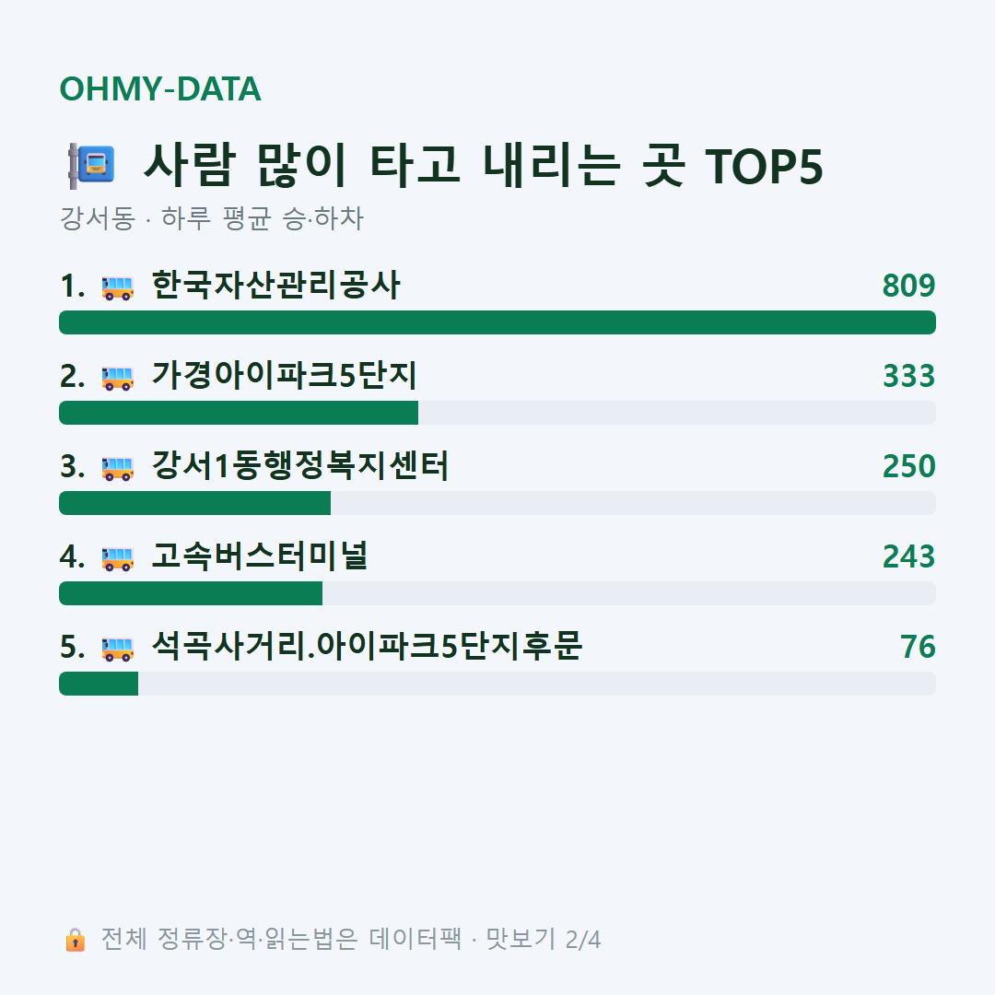The width and height of the screenshot is (995, 995).
Task: Click the bus icon beside 고속버스터미널
Action: (118, 558)
